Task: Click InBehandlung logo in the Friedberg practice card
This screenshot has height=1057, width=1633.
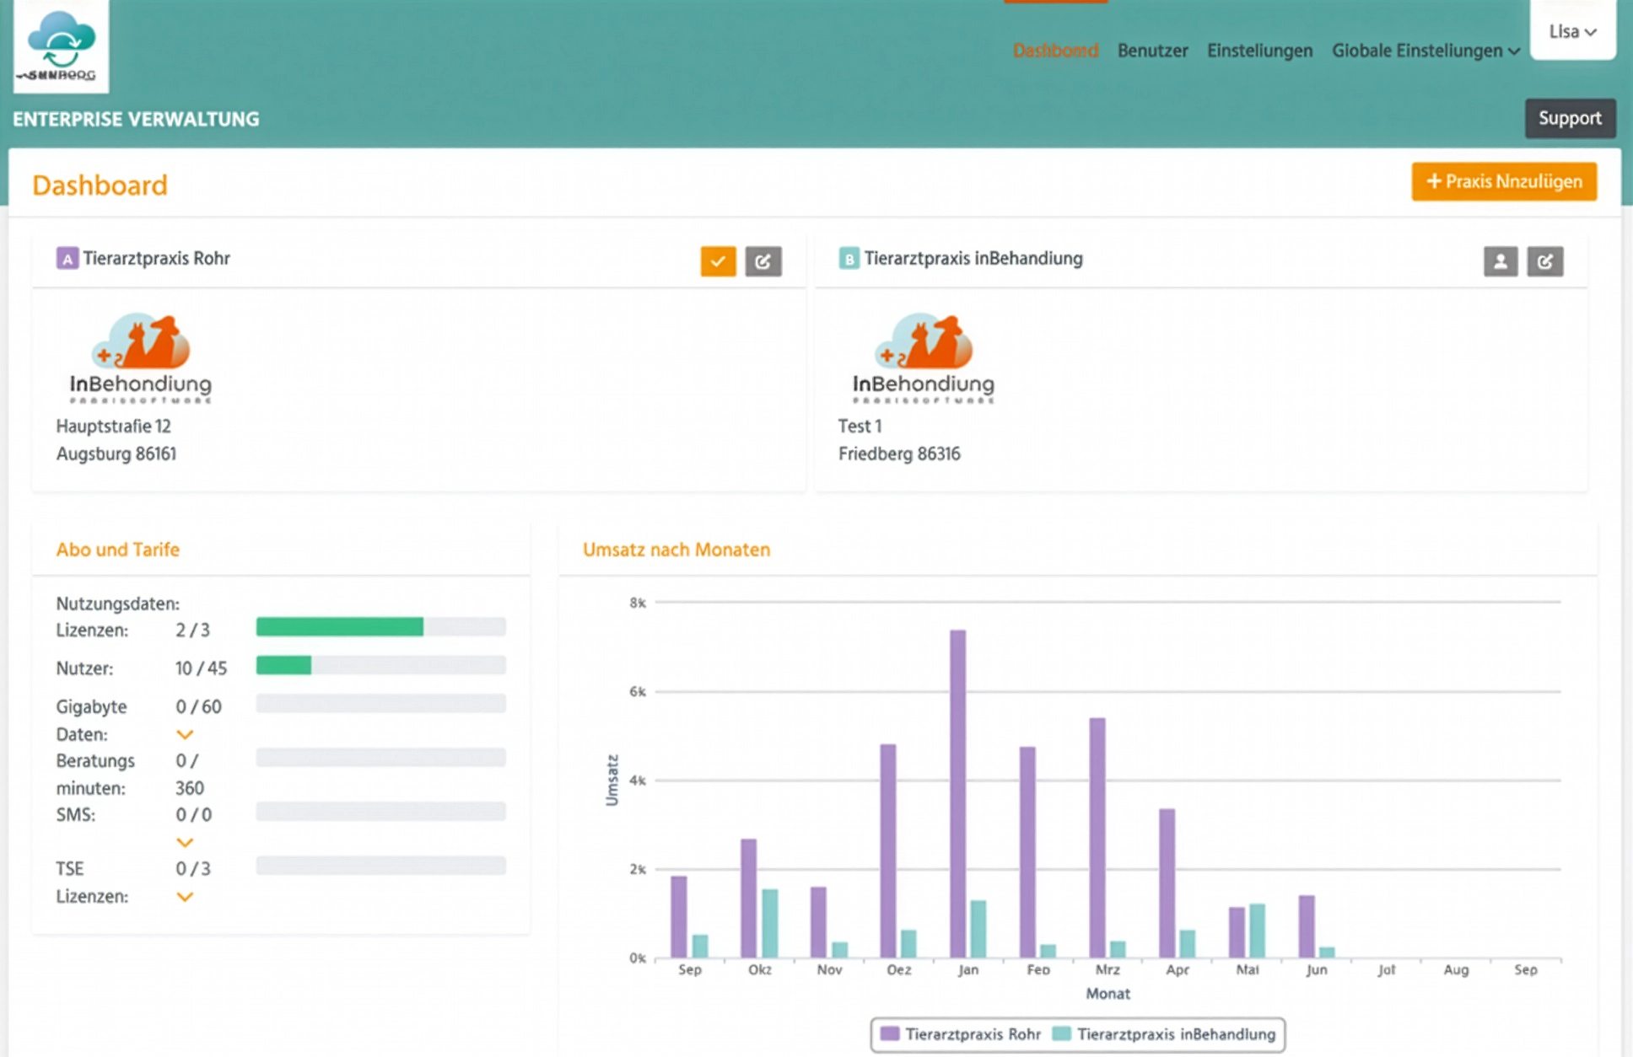Action: click(923, 357)
